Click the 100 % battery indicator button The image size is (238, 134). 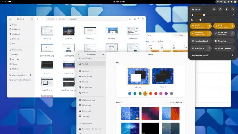(x=196, y=9)
